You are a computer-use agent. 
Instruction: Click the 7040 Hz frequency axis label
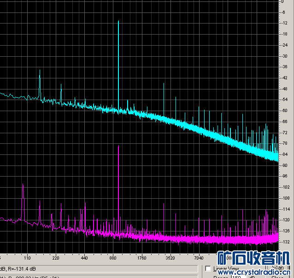(199, 258)
